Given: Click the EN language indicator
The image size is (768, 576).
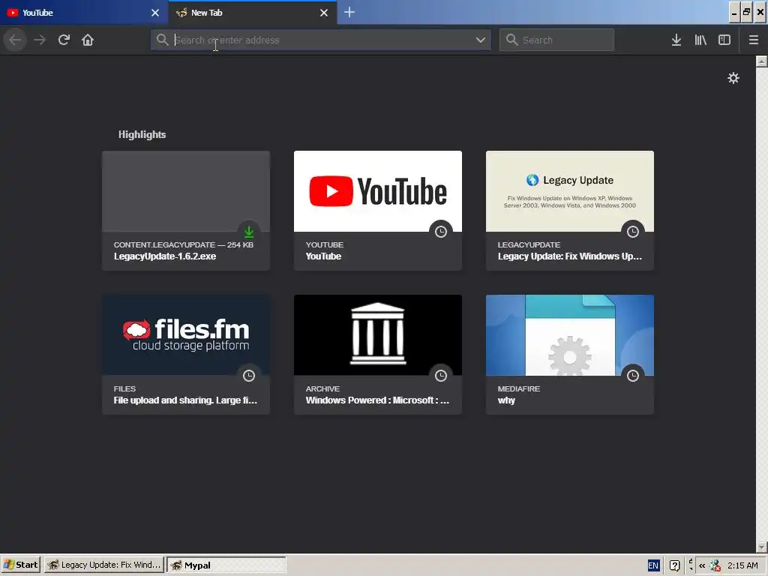Looking at the screenshot, I should (653, 565).
